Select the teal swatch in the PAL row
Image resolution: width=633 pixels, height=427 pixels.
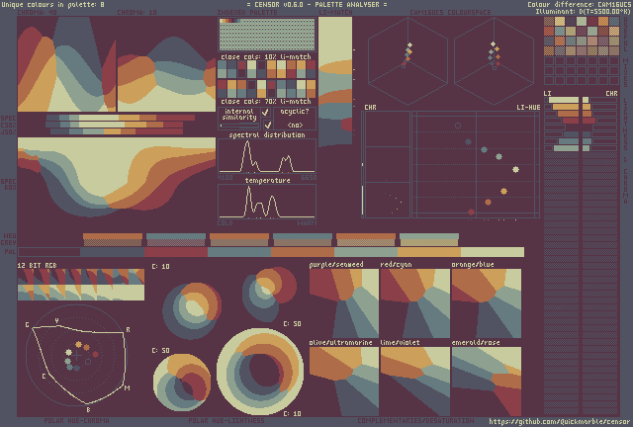pos(239,252)
